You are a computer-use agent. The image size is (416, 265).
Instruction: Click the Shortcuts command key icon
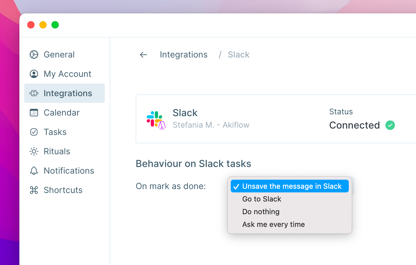34,190
